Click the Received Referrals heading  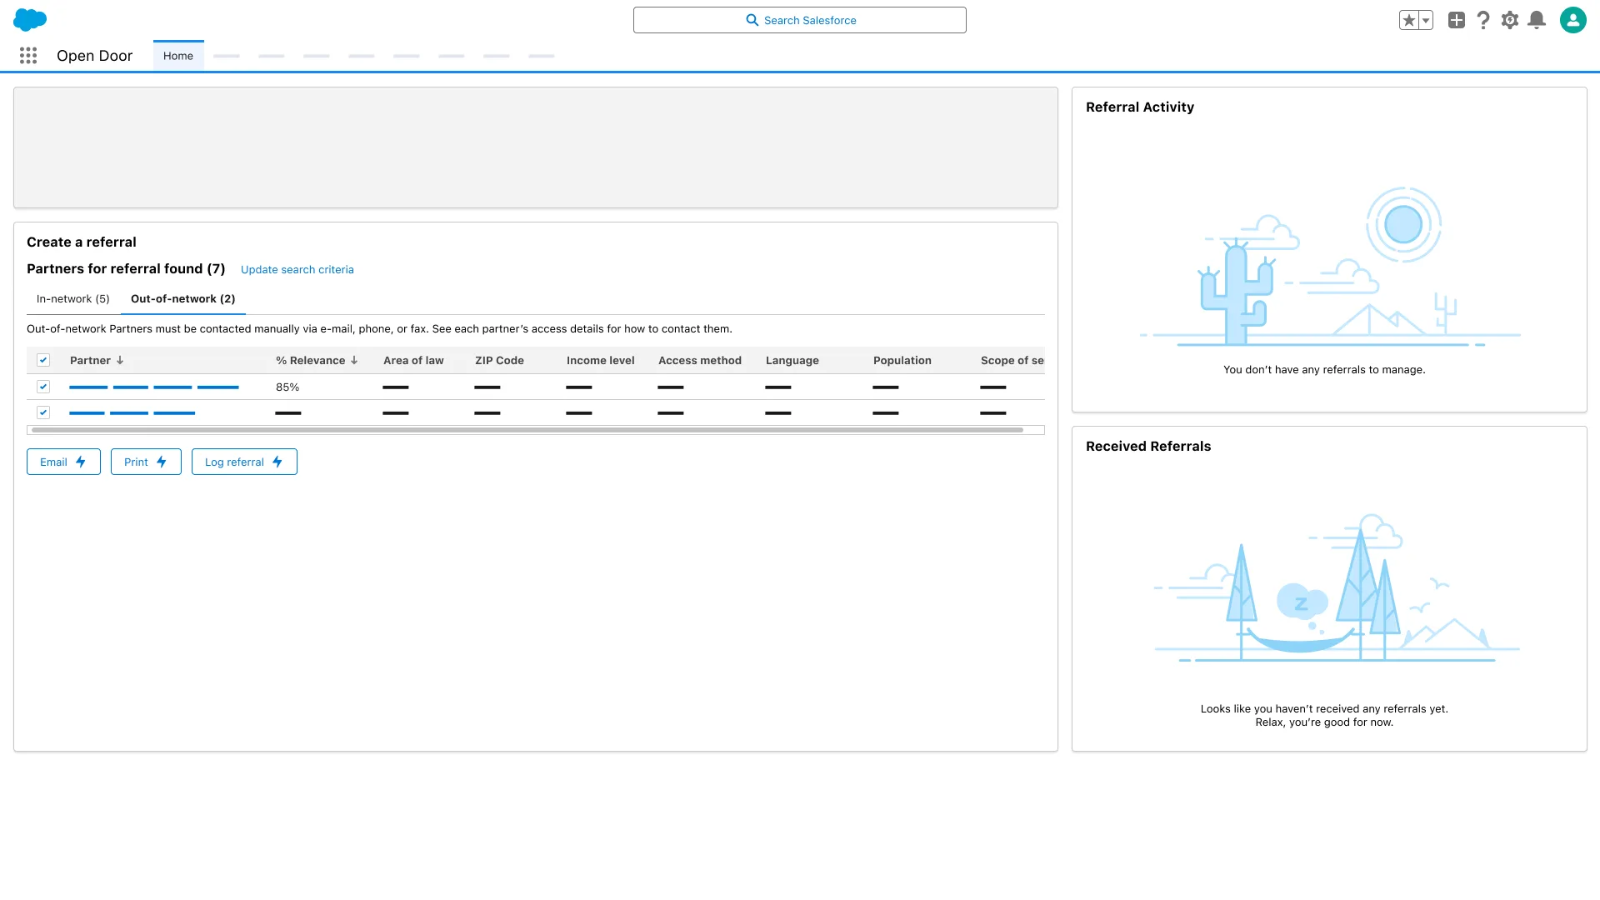pos(1148,446)
